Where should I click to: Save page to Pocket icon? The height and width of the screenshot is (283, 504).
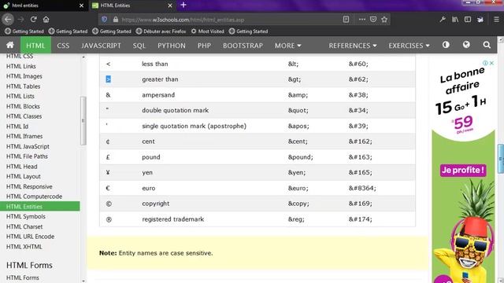coord(372,20)
